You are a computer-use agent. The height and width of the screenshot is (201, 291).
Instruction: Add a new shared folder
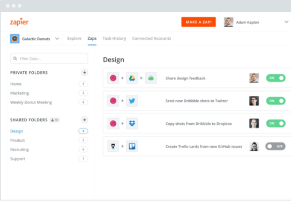click(85, 120)
